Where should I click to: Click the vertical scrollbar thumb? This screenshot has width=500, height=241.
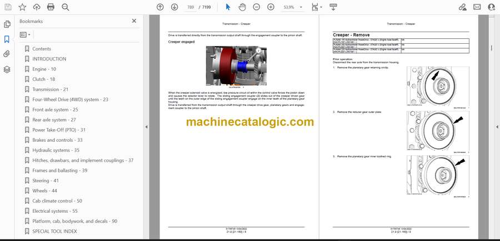[491, 48]
